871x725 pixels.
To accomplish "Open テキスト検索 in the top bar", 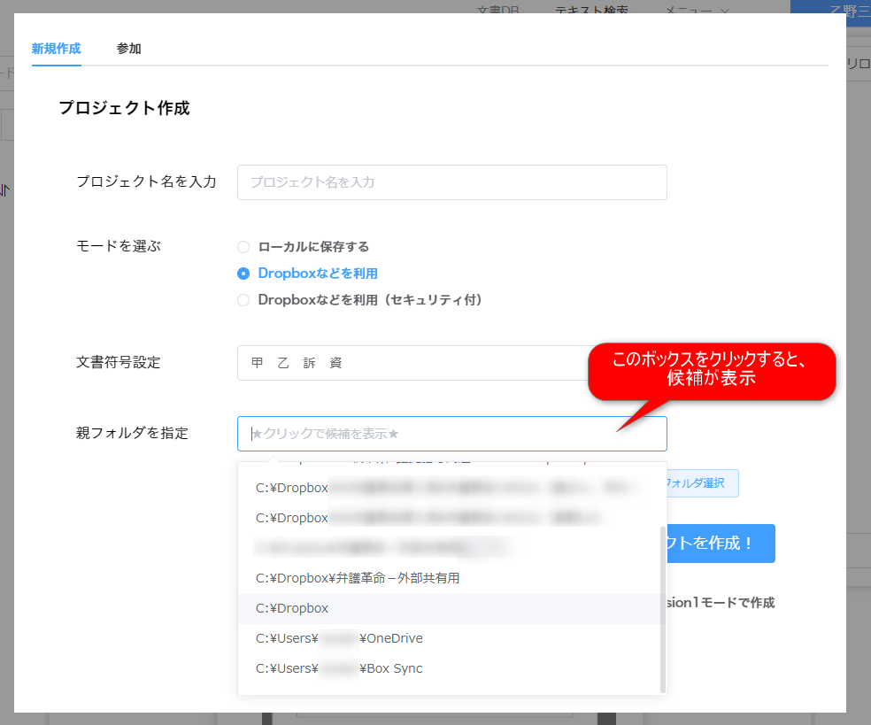I will click(x=591, y=10).
